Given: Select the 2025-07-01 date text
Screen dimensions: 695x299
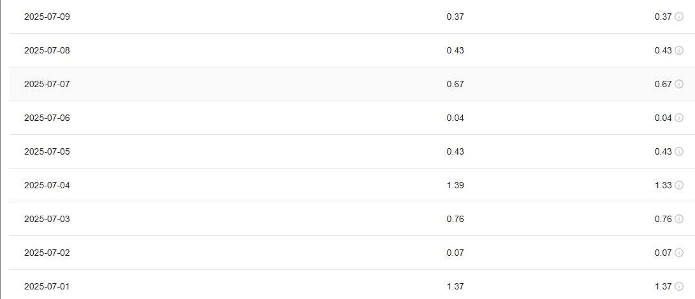Looking at the screenshot, I should click(47, 287).
